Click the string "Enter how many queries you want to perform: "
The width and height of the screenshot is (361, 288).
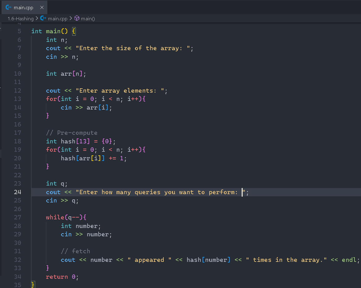tap(161, 192)
